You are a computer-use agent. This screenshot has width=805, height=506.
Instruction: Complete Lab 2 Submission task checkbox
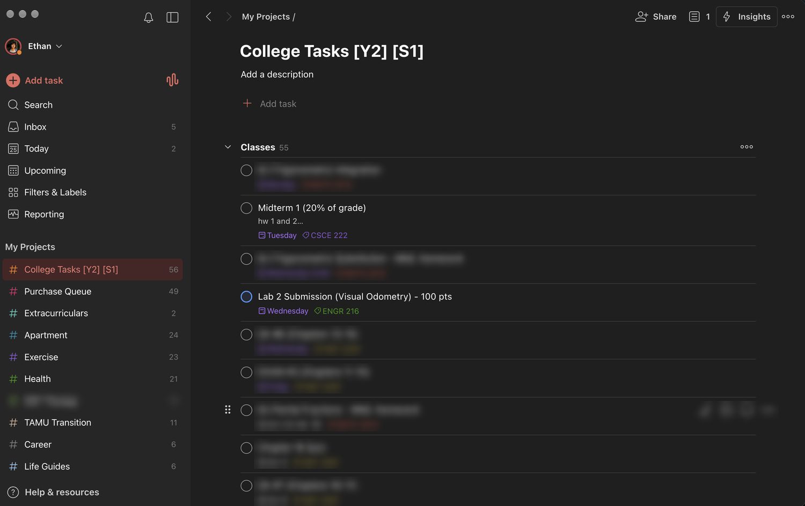tap(246, 296)
